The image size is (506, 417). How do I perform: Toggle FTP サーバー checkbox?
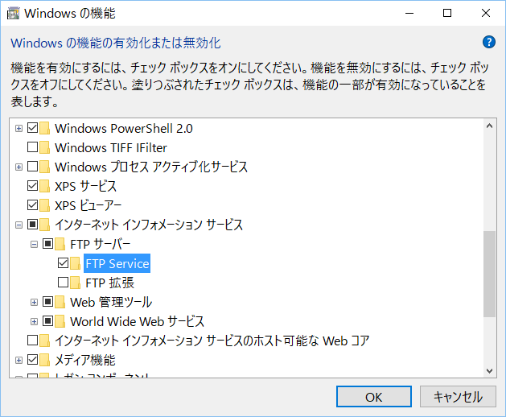coord(47,244)
